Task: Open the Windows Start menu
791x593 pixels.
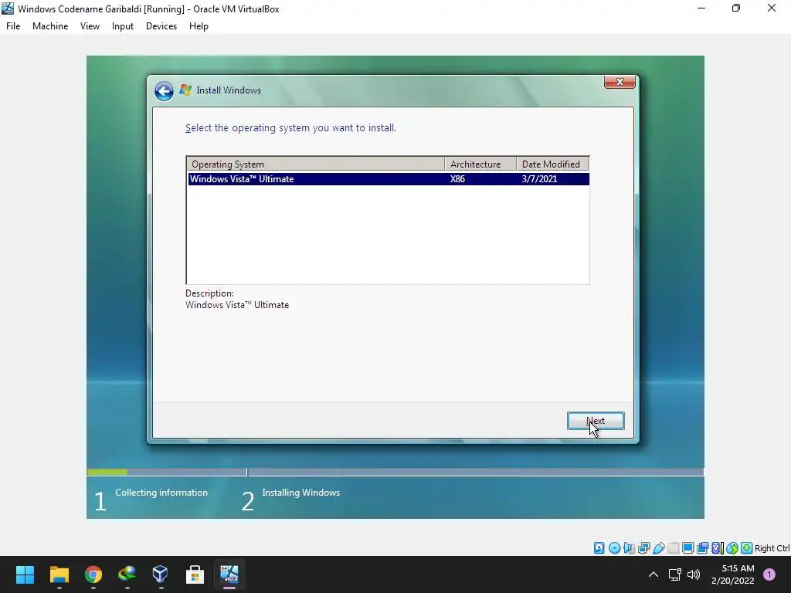Action: 25,574
